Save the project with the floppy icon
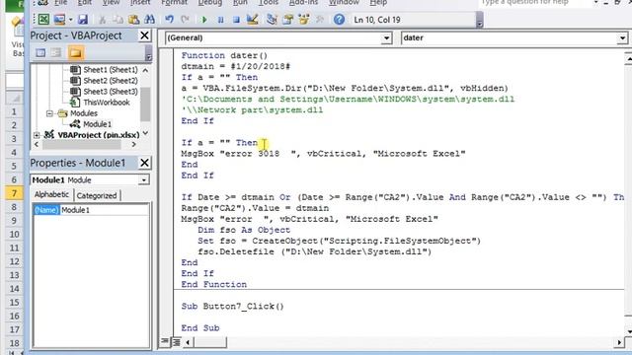Image resolution: width=632 pixels, height=355 pixels. click(83, 20)
